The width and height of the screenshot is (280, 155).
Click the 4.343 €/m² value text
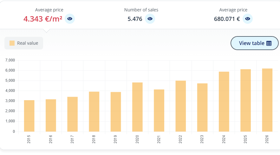pyautogui.click(x=43, y=19)
